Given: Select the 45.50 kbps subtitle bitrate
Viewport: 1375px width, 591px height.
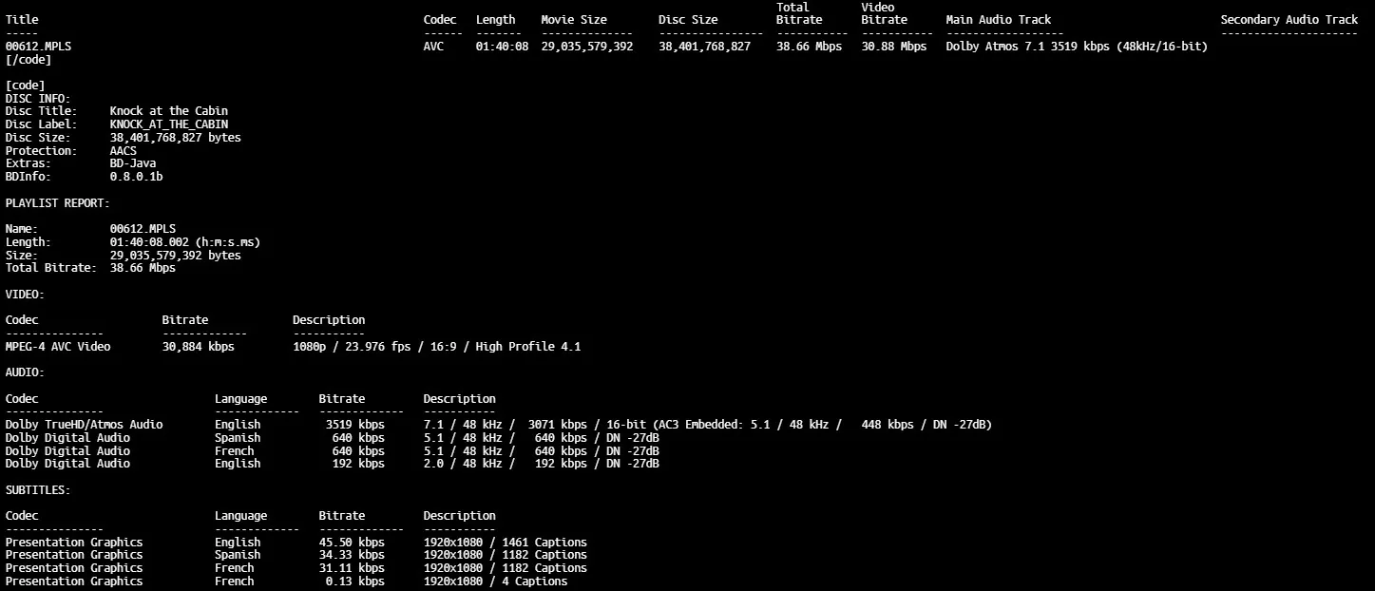Looking at the screenshot, I should pos(352,543).
